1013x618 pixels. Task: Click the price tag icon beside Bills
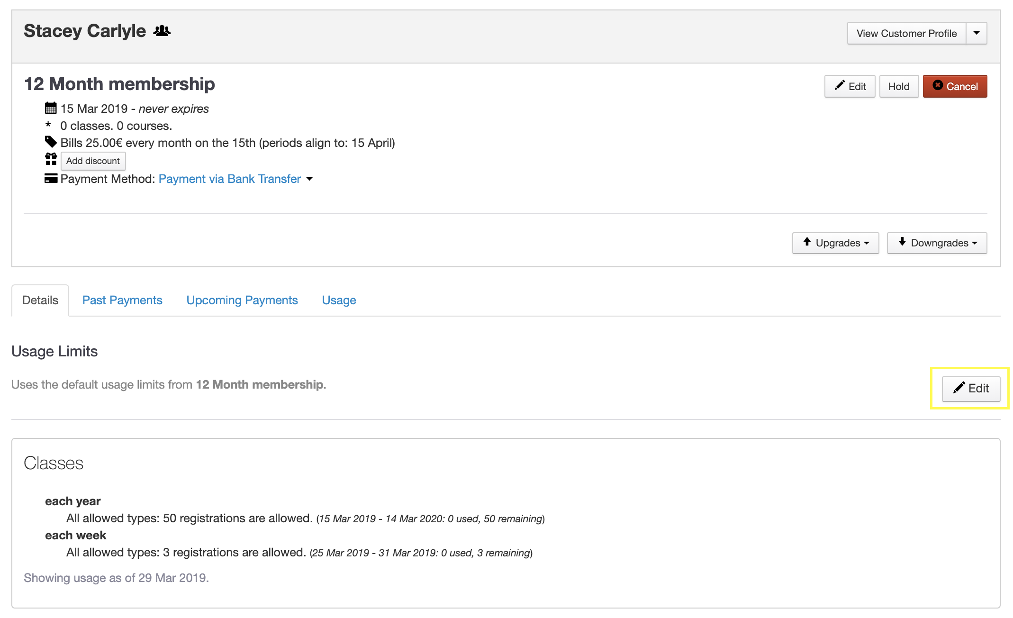click(x=51, y=142)
